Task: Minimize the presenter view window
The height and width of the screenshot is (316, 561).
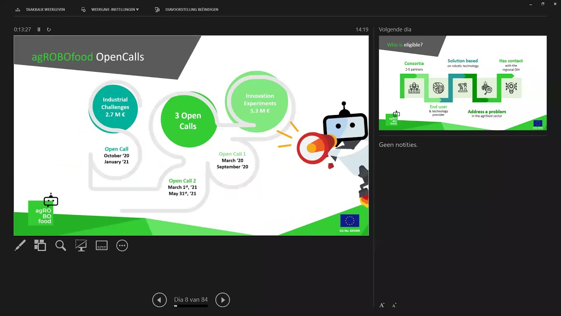Action: [531, 4]
